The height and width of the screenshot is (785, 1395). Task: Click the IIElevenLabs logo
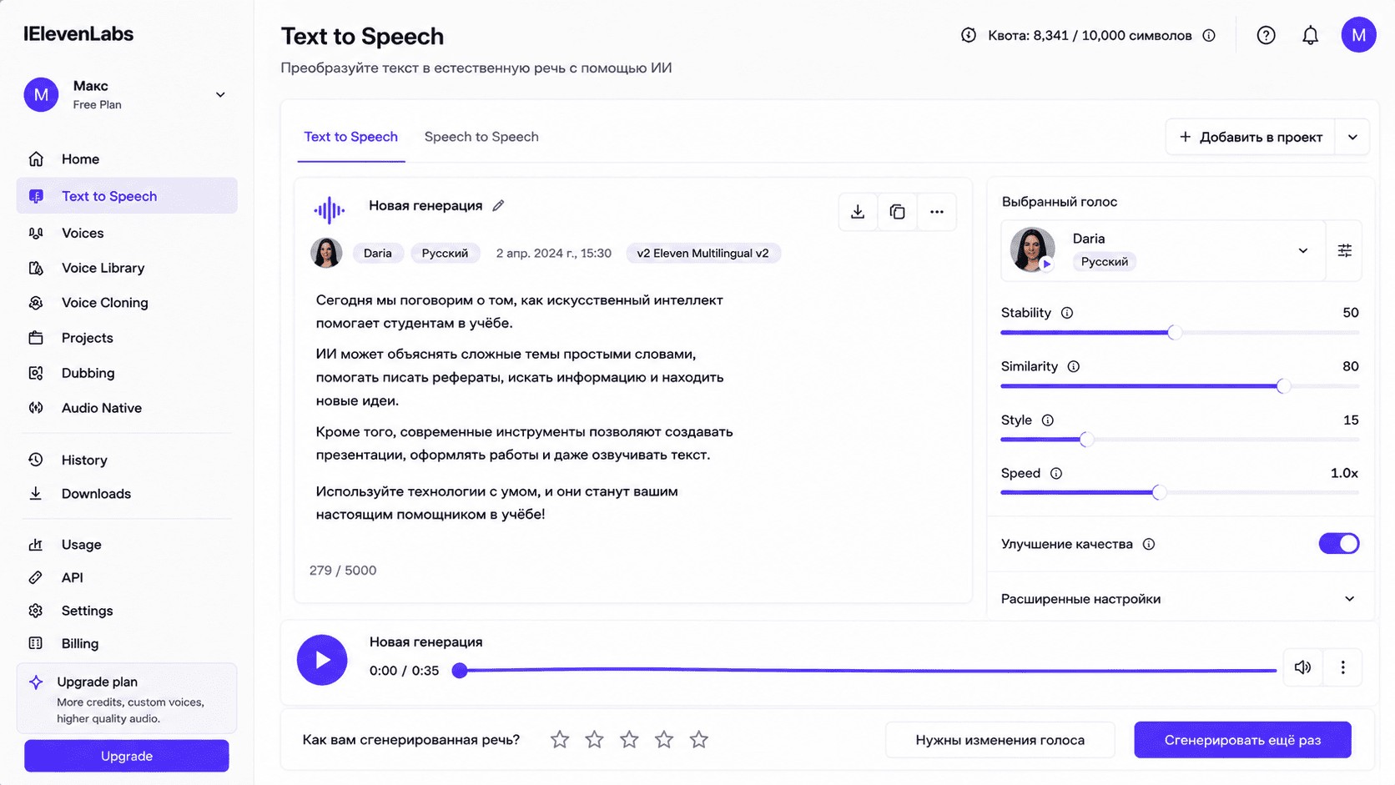pyautogui.click(x=78, y=34)
